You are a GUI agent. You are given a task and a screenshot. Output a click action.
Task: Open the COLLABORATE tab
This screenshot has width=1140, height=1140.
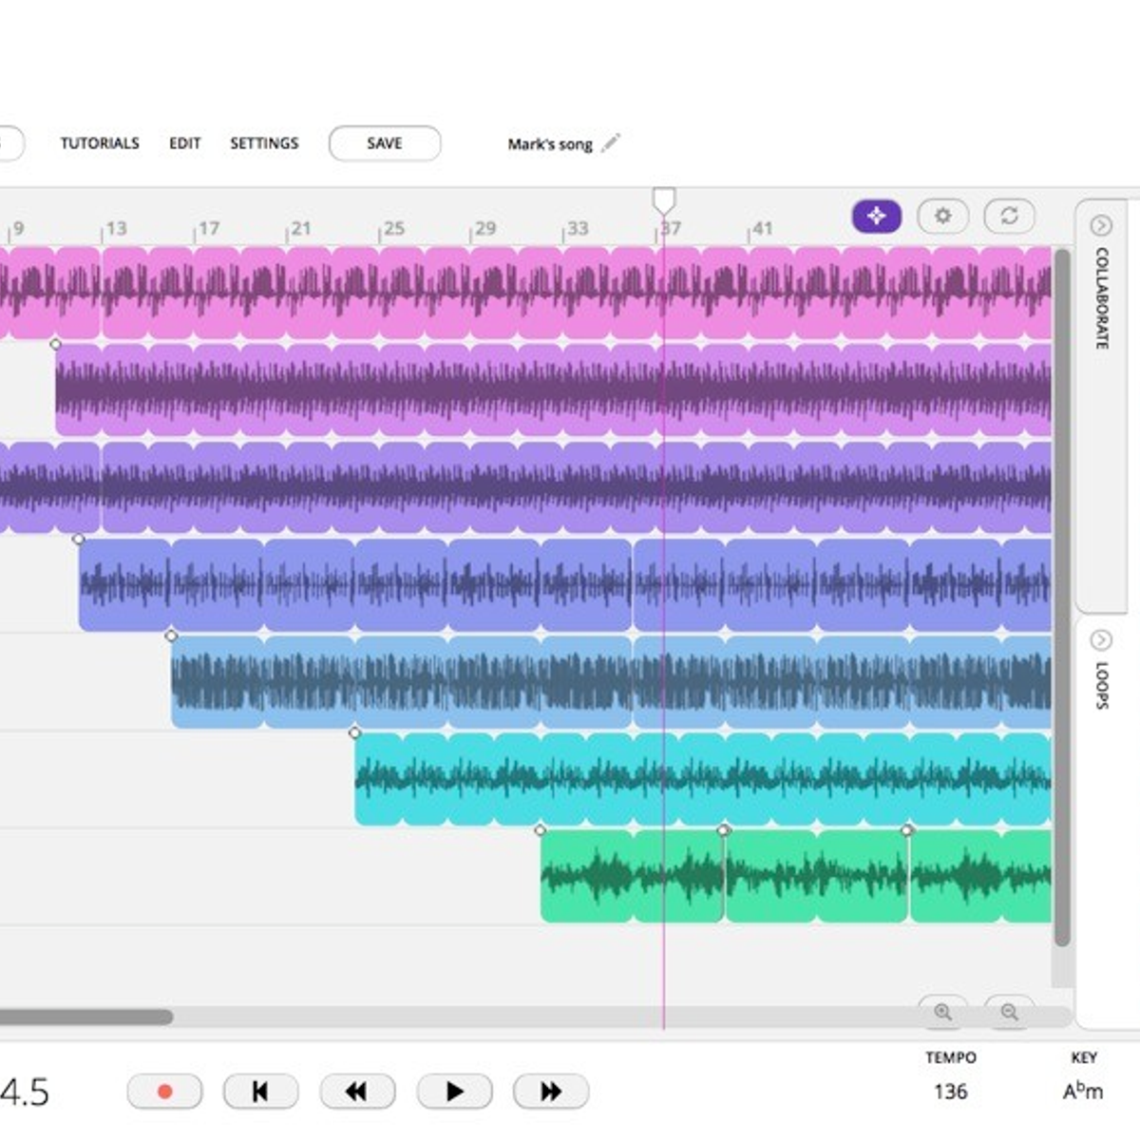pos(1099,297)
